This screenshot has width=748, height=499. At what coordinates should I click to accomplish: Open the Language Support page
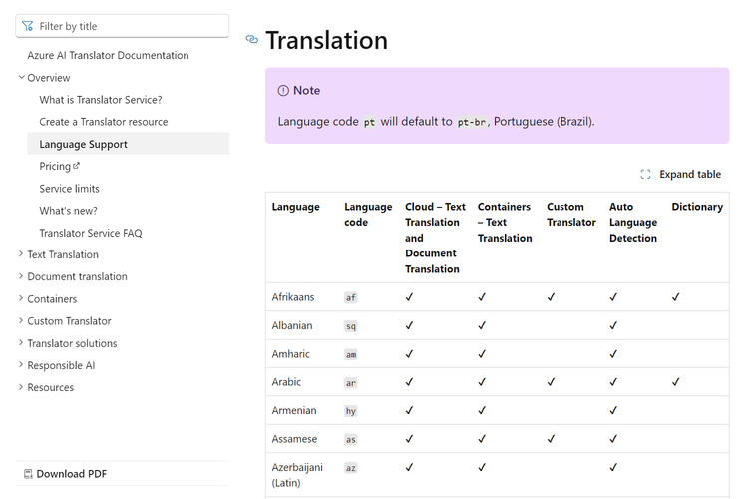click(x=129, y=144)
